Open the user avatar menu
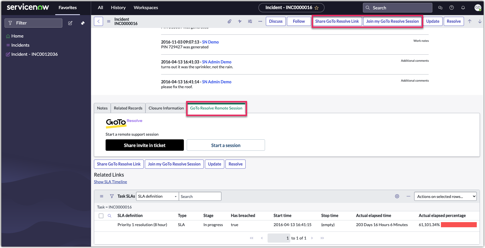The height and width of the screenshot is (248, 485). (478, 8)
